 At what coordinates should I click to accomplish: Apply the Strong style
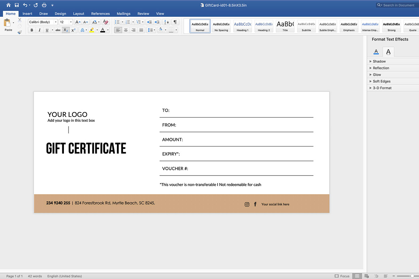click(x=391, y=26)
